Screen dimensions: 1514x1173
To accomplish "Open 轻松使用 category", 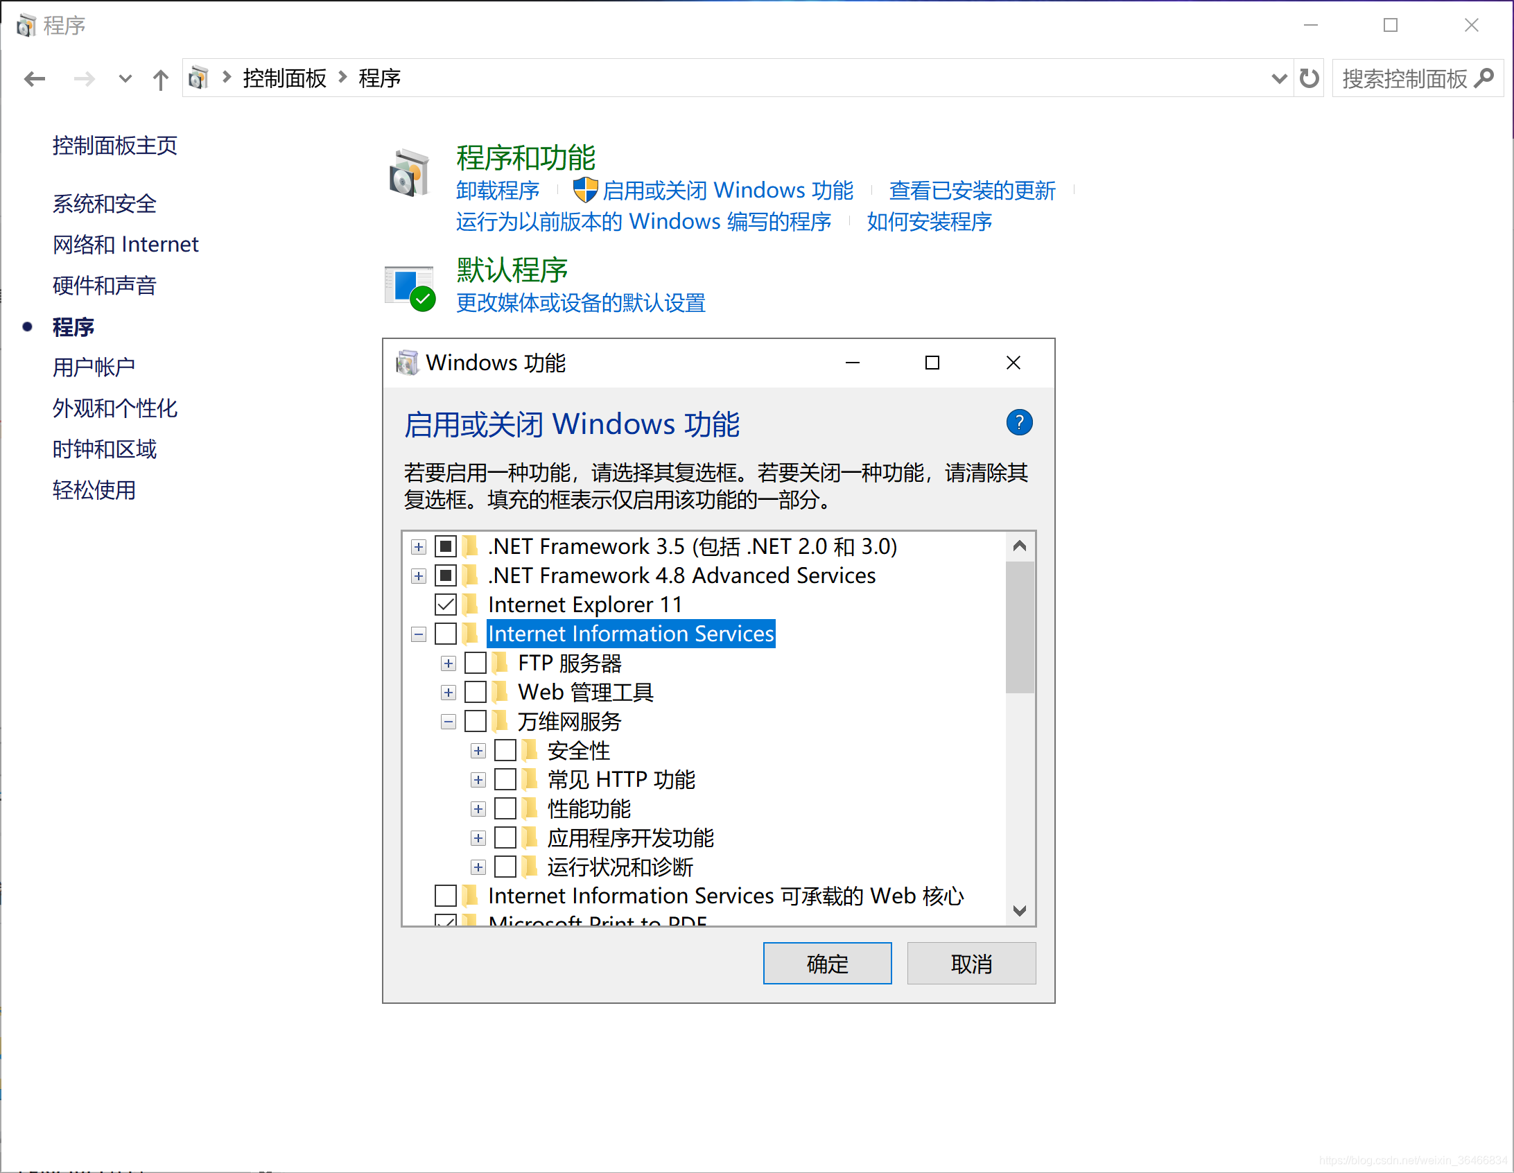I will point(94,490).
